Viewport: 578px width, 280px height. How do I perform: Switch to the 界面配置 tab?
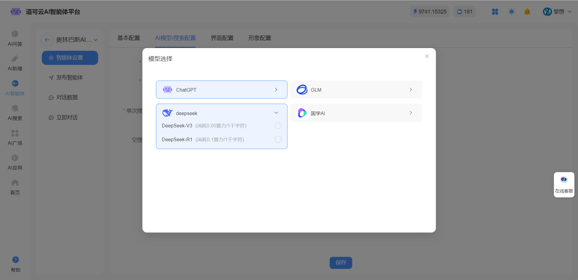pyautogui.click(x=222, y=38)
